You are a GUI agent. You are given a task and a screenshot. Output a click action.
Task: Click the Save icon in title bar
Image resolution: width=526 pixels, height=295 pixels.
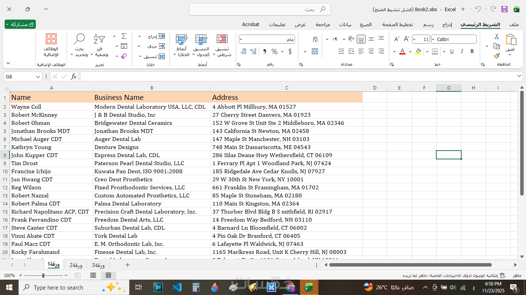click(504, 9)
